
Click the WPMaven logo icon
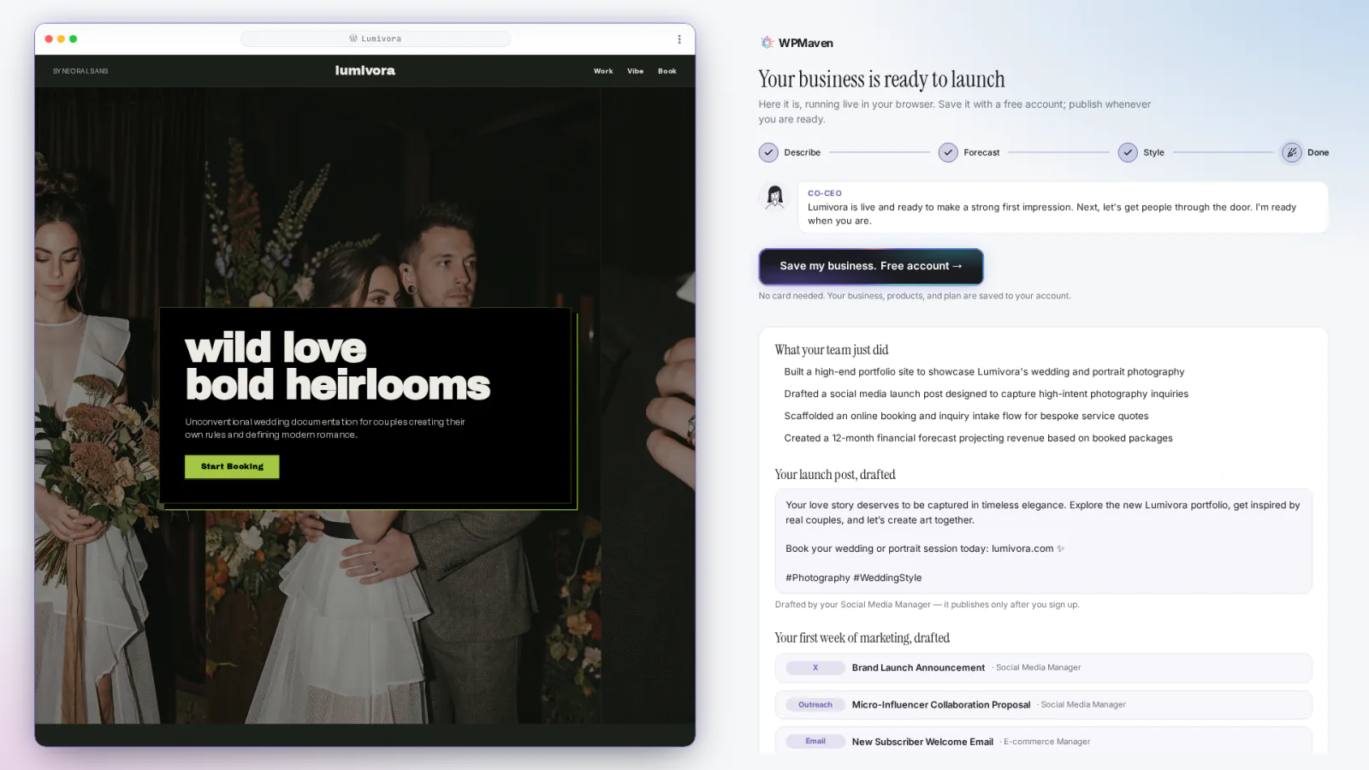[x=767, y=43]
